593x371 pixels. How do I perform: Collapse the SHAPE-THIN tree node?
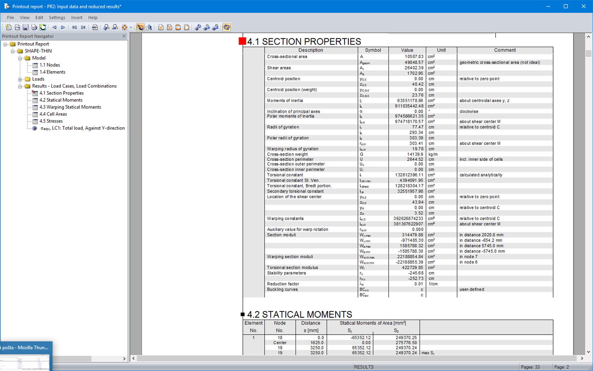point(13,51)
